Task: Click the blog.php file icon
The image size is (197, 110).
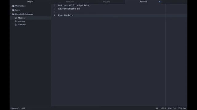Action: [16, 21]
